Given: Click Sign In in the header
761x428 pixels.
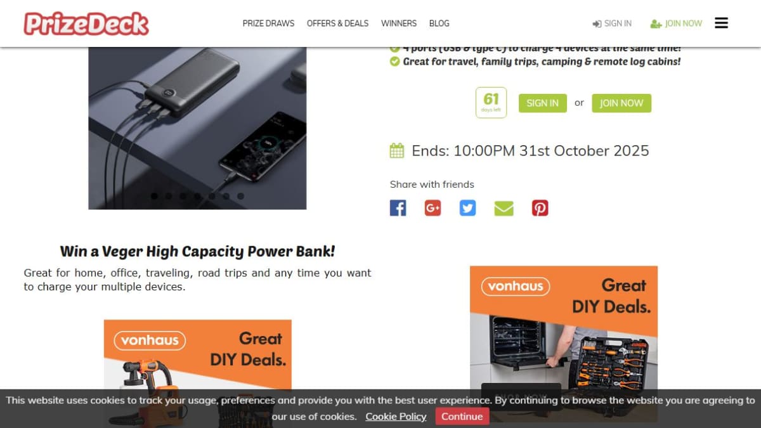Looking at the screenshot, I should tap(612, 23).
